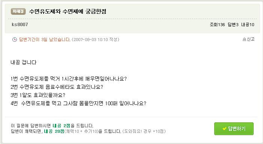
Task: Click the 신고 report link
Action: 251,39
